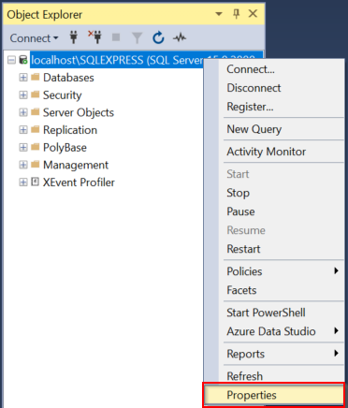This screenshot has width=348, height=408.
Task: Expand the Replication node
Action: tap(23, 129)
